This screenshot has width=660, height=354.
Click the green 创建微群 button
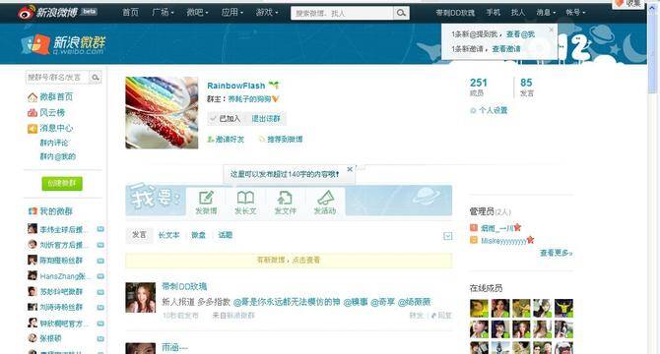click(62, 184)
